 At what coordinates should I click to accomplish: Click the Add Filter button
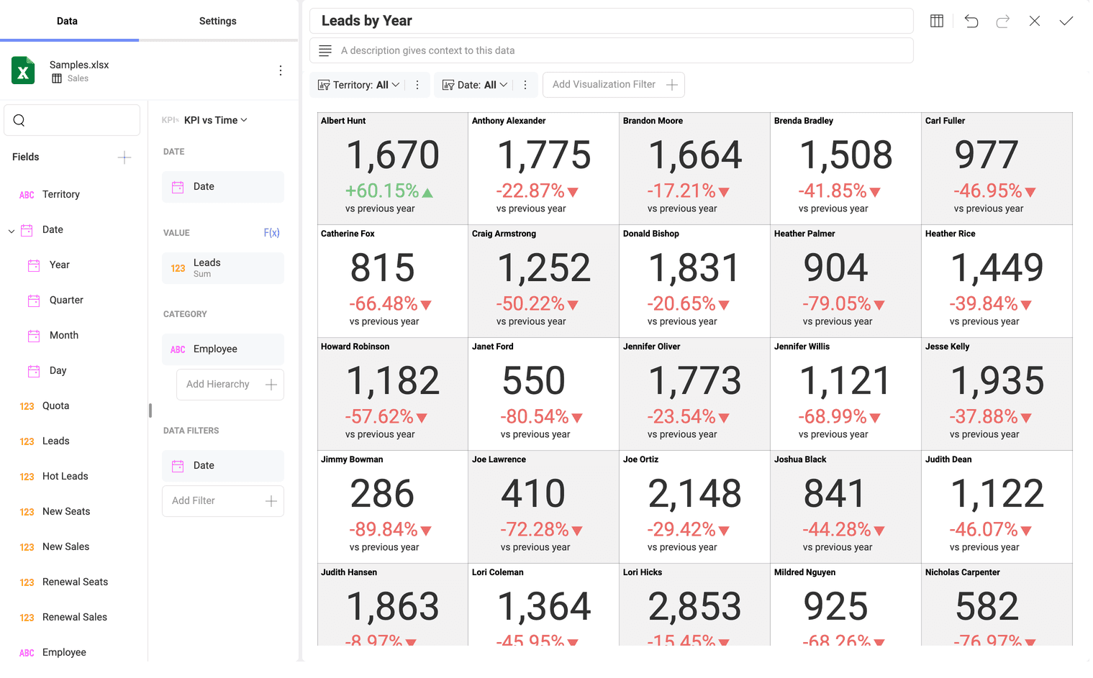click(x=223, y=501)
